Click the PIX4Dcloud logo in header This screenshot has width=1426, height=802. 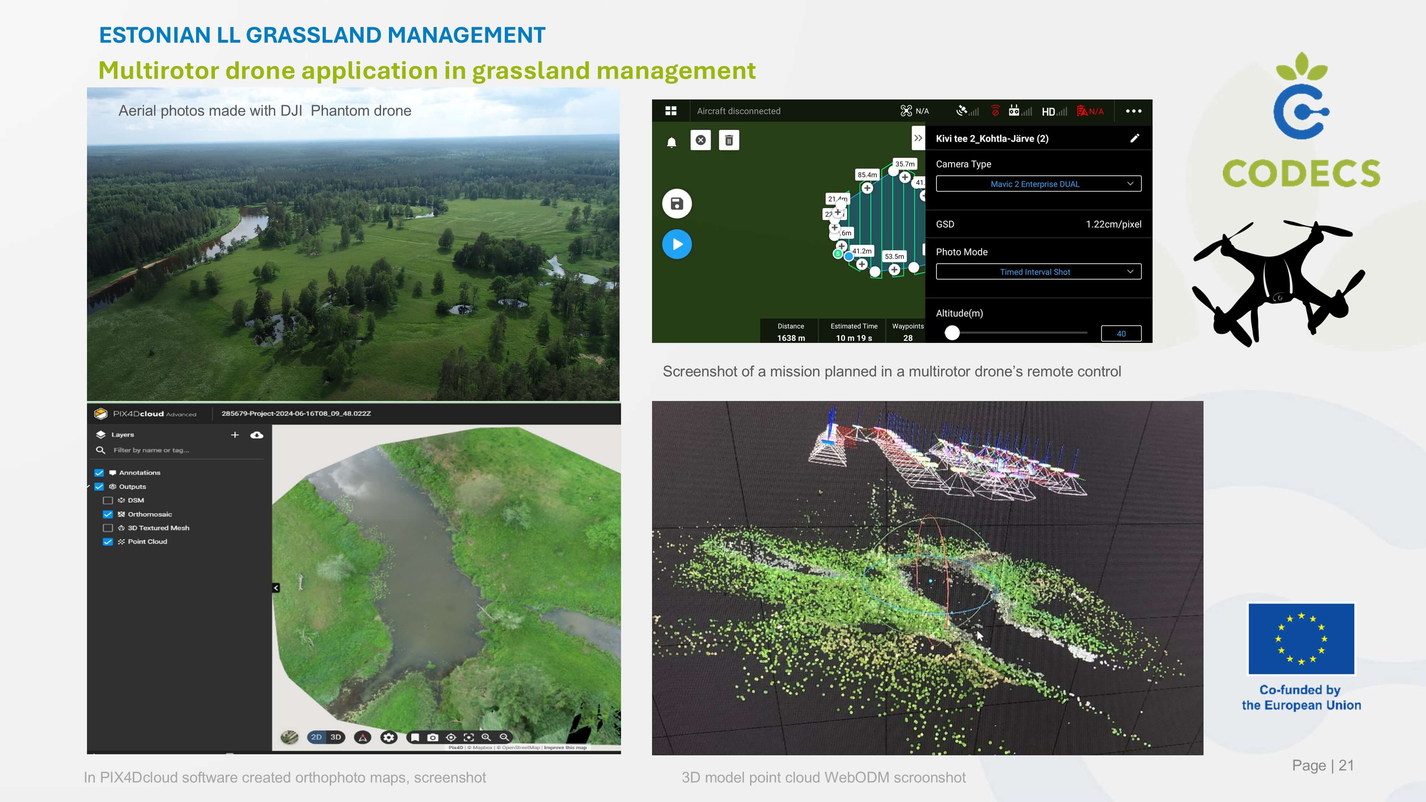(145, 413)
